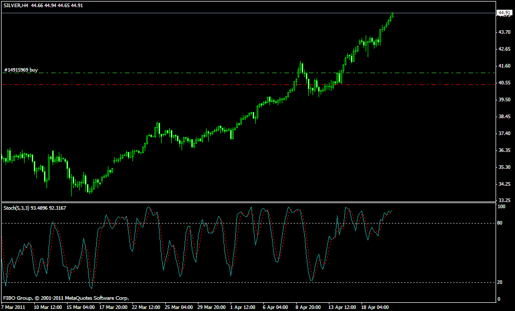Click the 100 level on stochastic scale
The image size is (515, 311).
[x=502, y=207]
